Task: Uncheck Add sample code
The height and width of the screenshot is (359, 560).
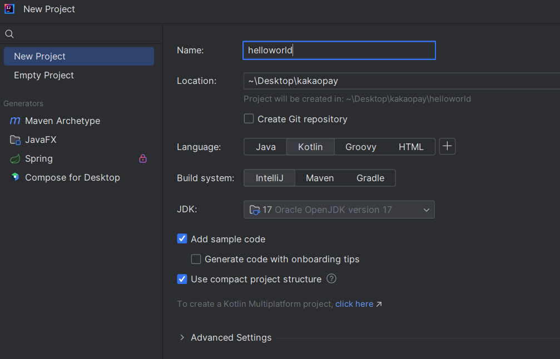Action: (x=182, y=239)
